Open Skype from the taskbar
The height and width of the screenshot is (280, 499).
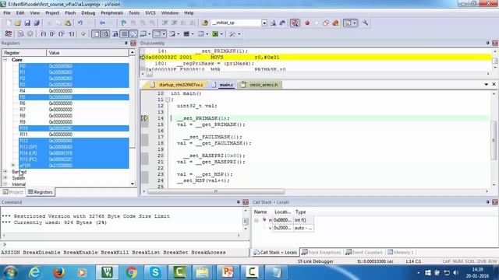(x=155, y=272)
